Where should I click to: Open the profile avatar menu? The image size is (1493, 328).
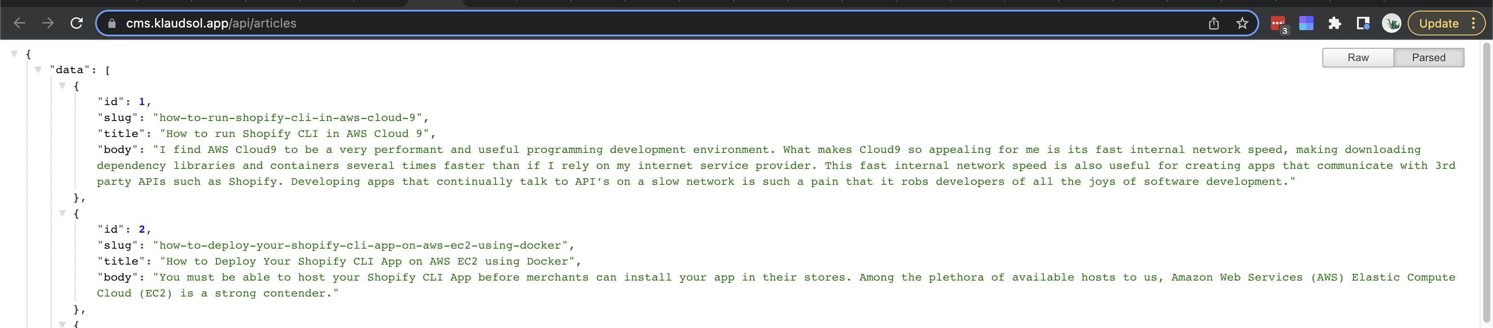[1392, 23]
